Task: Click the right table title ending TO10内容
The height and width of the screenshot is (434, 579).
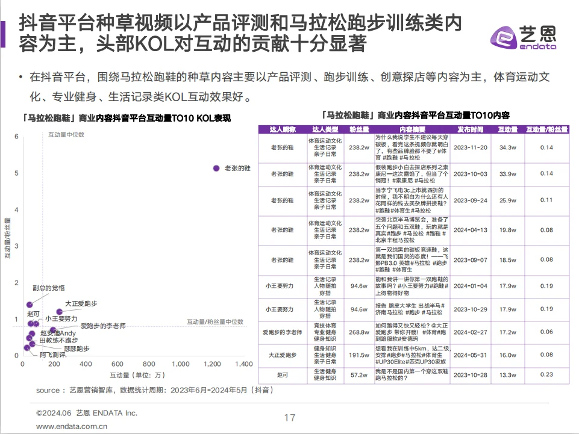Action: coord(415,115)
